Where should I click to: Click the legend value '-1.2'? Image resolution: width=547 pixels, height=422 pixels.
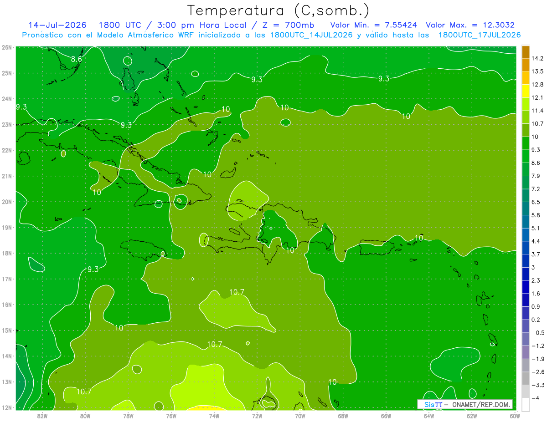[537, 346]
